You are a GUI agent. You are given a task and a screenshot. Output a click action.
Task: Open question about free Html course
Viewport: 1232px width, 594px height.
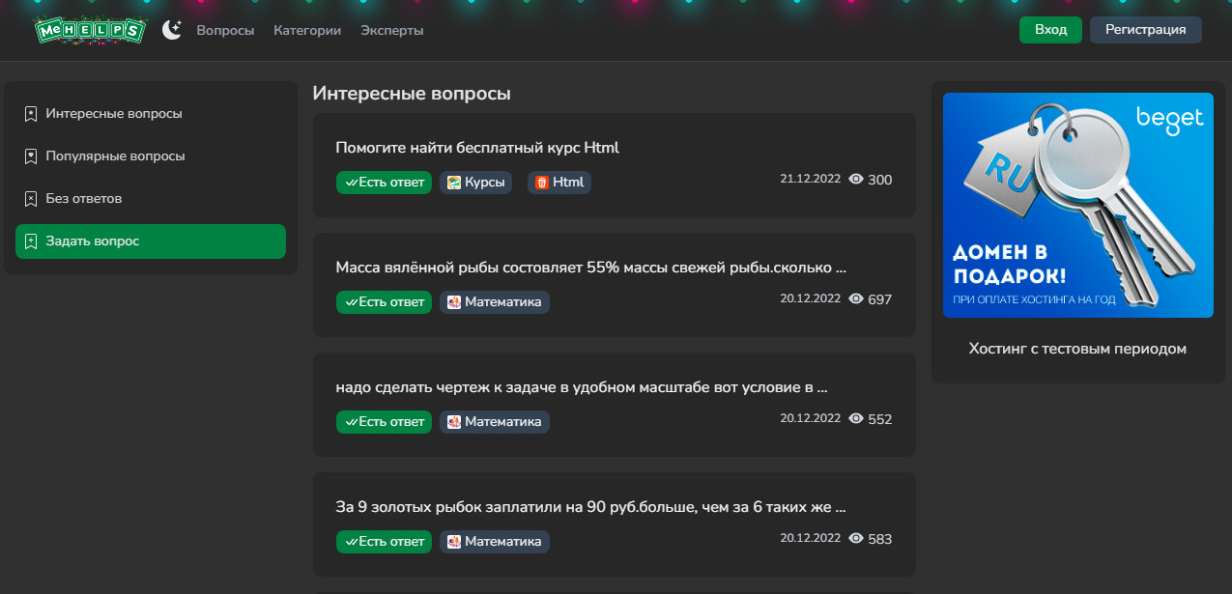point(477,148)
